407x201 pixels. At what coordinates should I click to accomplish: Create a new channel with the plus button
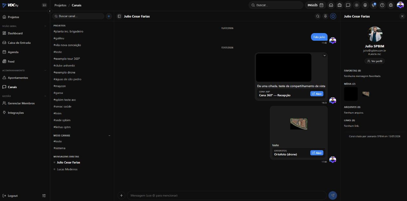(x=109, y=16)
